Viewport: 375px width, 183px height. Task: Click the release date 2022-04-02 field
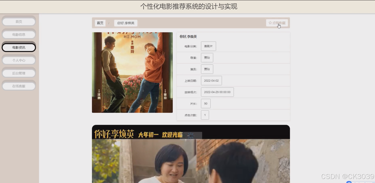[211, 80]
